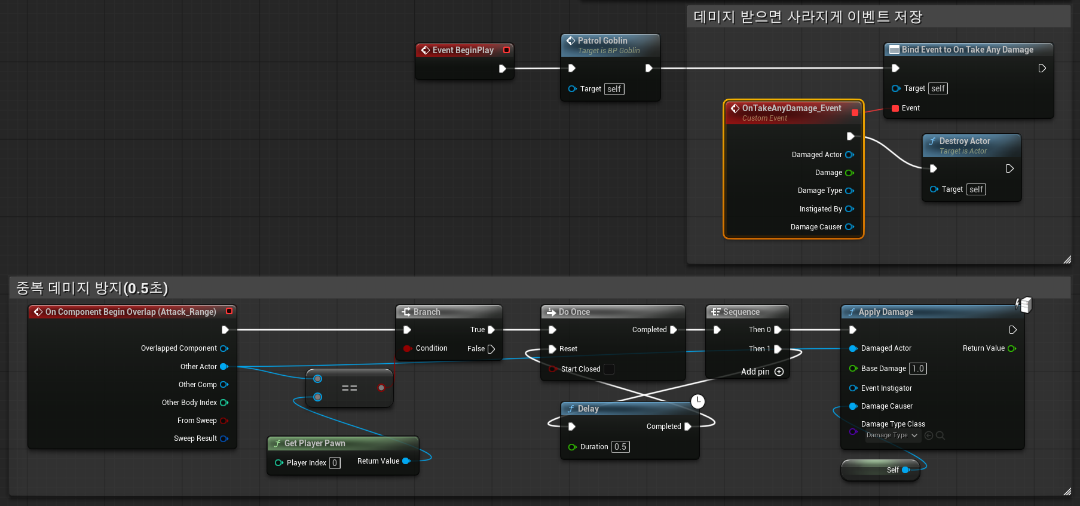The image size is (1080, 506).
Task: Toggle the Start Closed checkbox
Action: click(609, 369)
